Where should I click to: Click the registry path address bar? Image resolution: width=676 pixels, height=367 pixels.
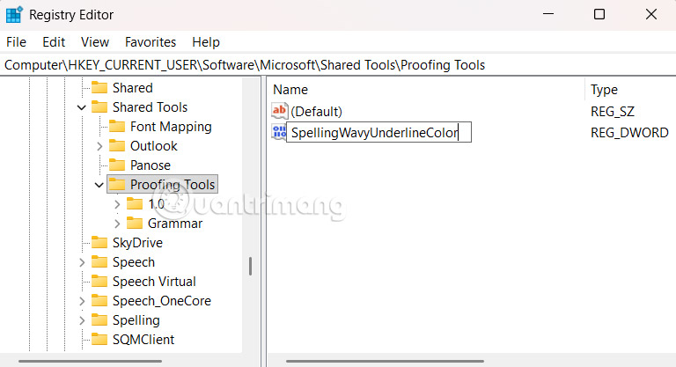(338, 65)
